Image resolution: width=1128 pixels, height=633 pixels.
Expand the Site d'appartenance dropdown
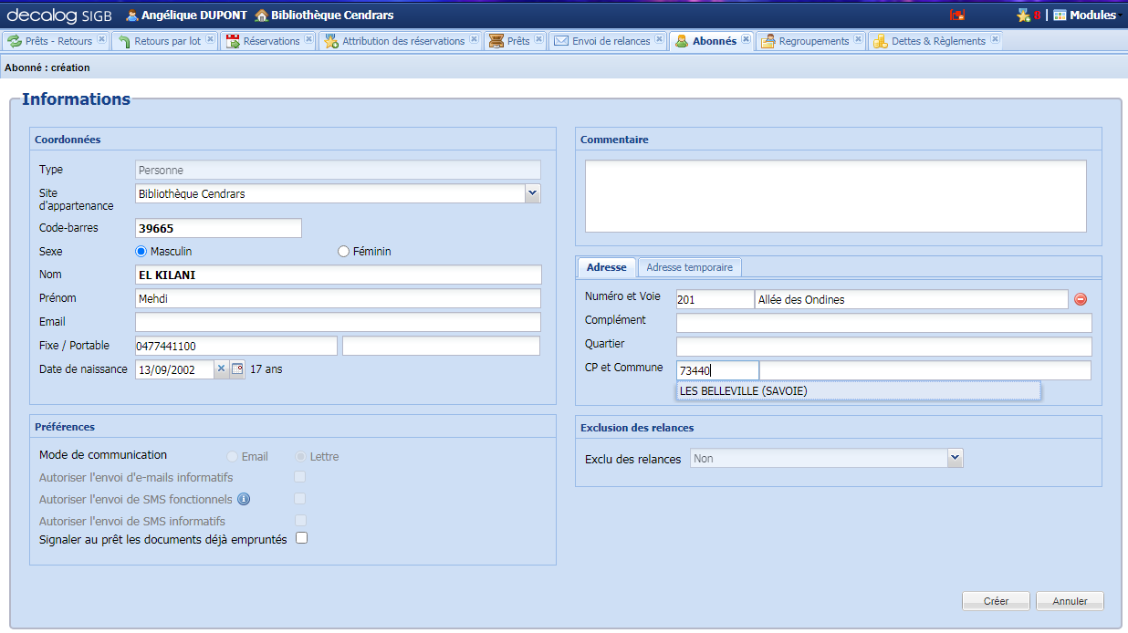point(533,193)
